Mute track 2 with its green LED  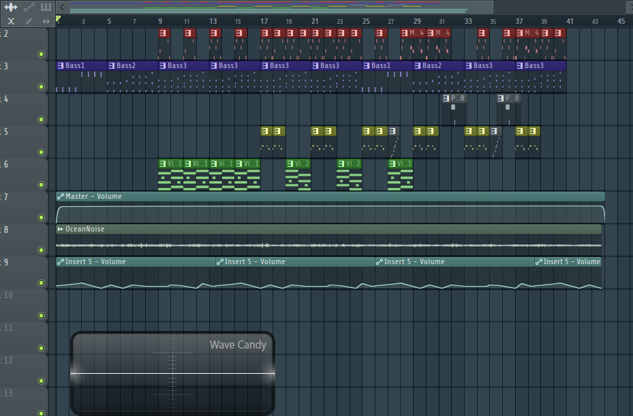click(x=41, y=54)
